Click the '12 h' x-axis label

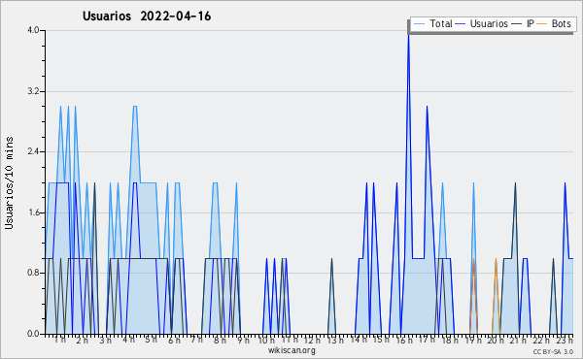pos(312,340)
